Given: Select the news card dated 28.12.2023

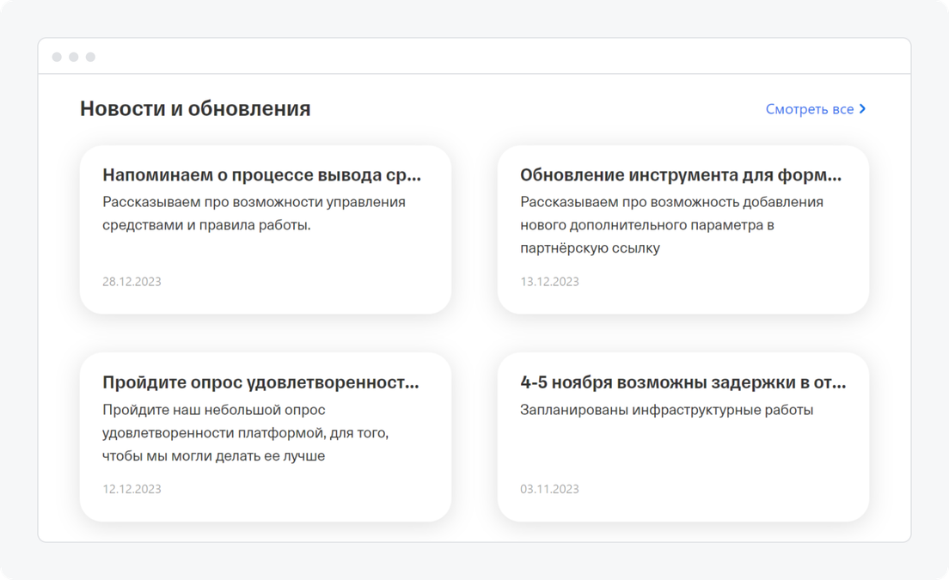Looking at the screenshot, I should point(266,229).
